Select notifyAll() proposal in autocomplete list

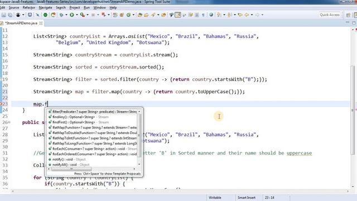93,165
